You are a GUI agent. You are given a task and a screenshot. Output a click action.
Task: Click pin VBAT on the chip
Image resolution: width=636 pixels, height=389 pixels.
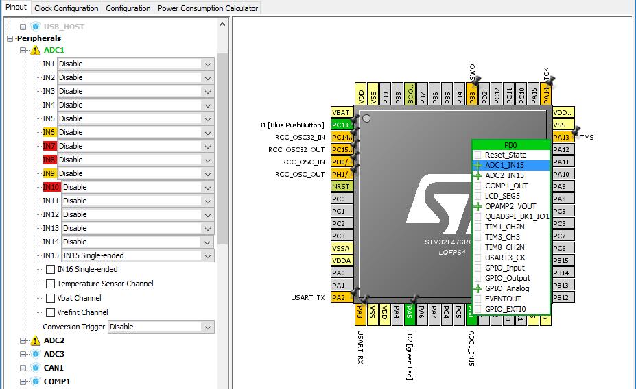[x=342, y=112]
